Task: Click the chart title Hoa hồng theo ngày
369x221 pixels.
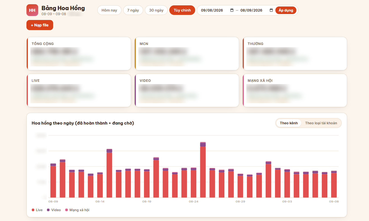Action: (x=83, y=123)
